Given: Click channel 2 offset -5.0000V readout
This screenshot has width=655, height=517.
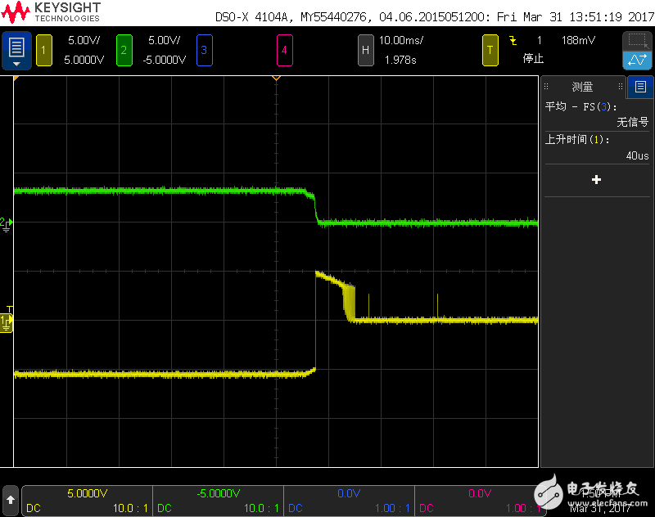Looking at the screenshot, I should (x=165, y=60).
